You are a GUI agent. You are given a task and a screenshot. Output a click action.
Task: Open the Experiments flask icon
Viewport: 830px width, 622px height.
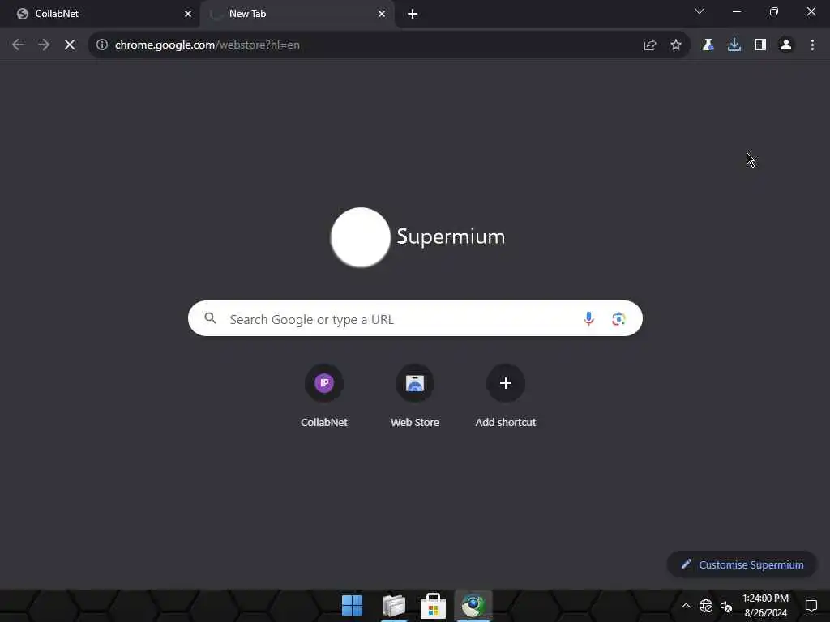tap(708, 45)
